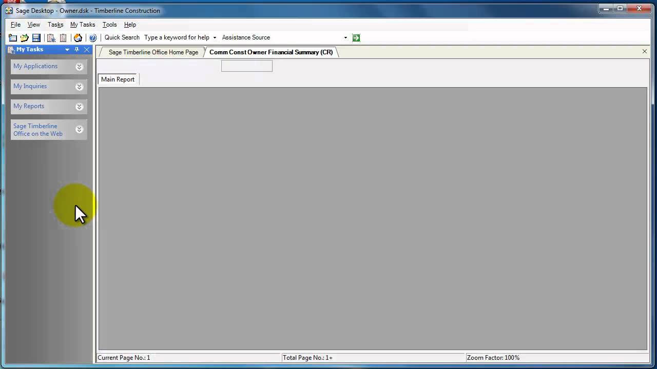Click the Save floppy disk icon

tap(36, 38)
